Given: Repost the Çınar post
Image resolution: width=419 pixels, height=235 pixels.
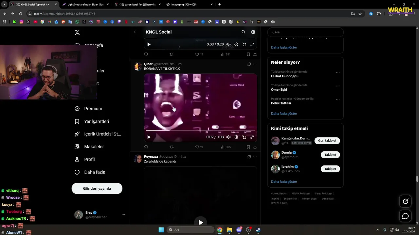Looking at the screenshot, I should [x=172, y=147].
